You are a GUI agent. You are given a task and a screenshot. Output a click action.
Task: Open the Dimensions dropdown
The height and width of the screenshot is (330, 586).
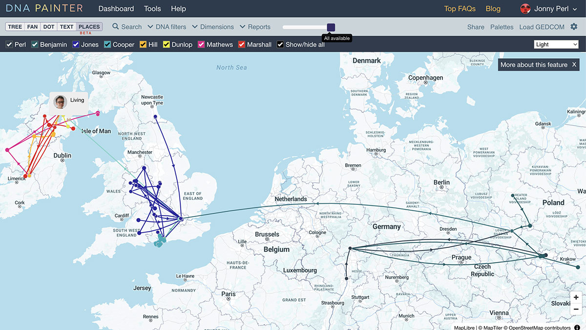(x=213, y=27)
